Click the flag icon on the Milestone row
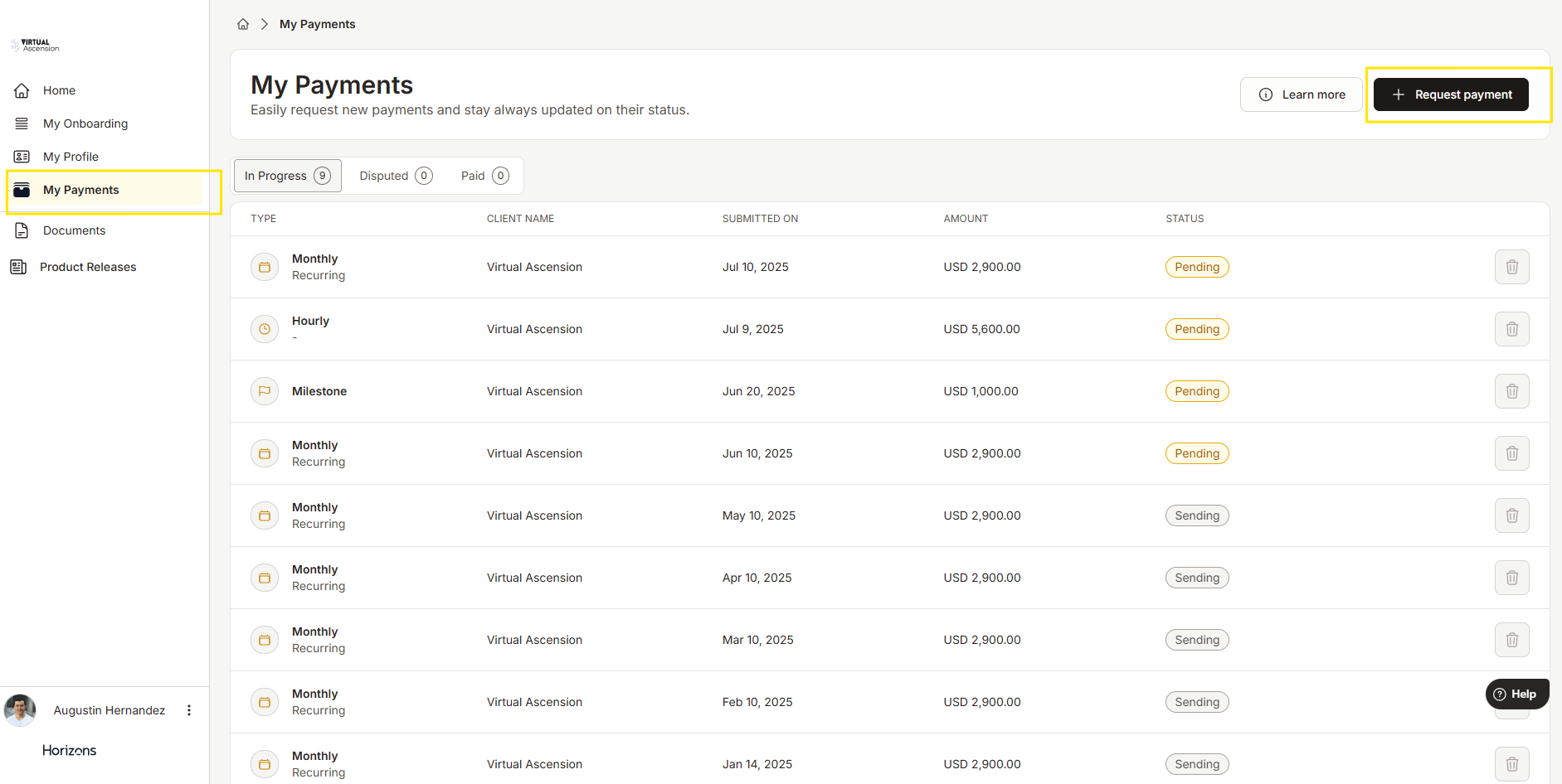1562x784 pixels. point(265,391)
